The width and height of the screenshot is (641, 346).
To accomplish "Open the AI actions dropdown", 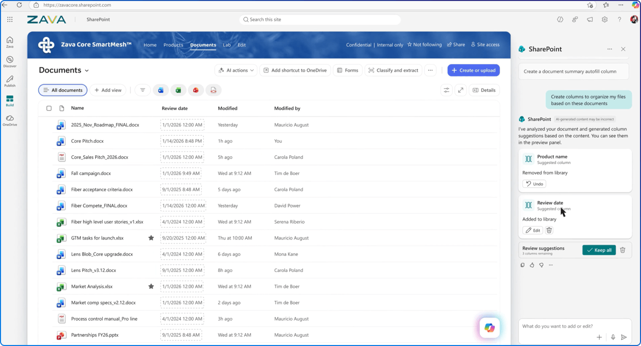I will 235,70.
